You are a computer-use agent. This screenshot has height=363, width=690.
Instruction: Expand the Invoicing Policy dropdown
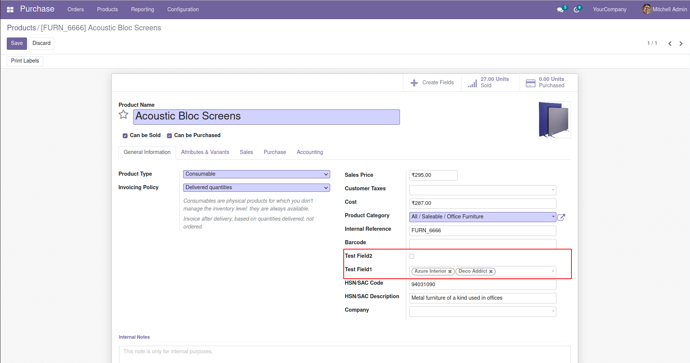pyautogui.click(x=256, y=188)
